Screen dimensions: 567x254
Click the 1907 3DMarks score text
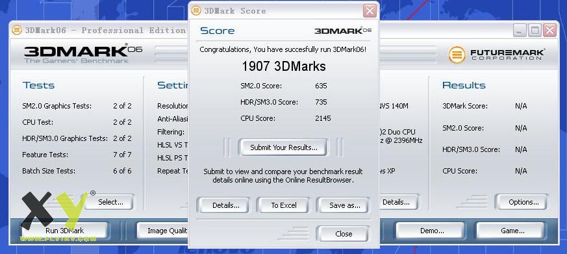pos(283,66)
